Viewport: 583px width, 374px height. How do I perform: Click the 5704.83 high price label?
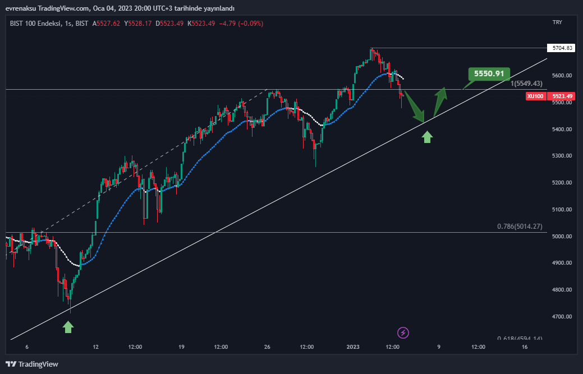[x=562, y=48]
